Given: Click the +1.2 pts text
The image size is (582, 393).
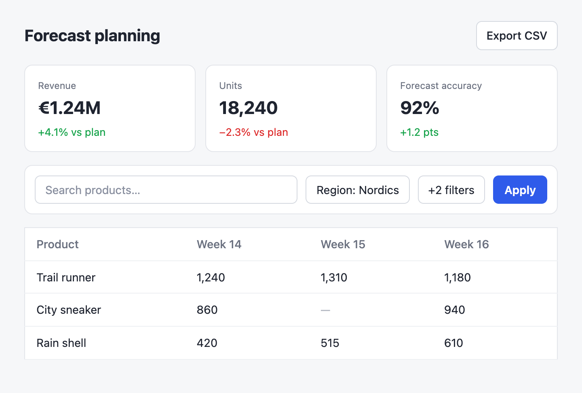Looking at the screenshot, I should tap(420, 132).
